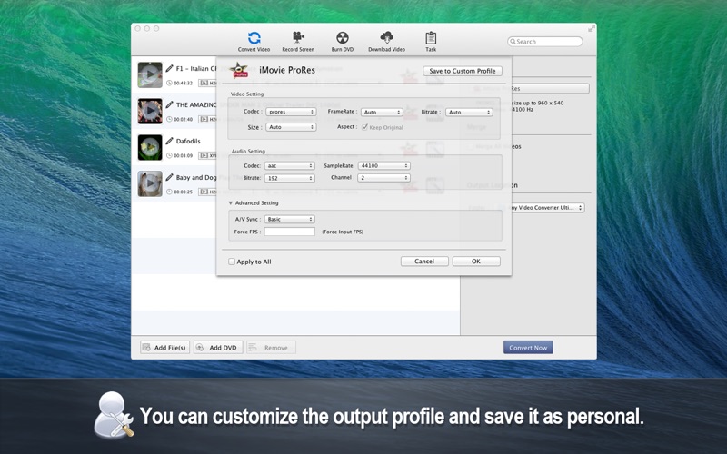The width and height of the screenshot is (727, 454).
Task: Click the clock icon beside 00:48:32
Action: [169, 83]
